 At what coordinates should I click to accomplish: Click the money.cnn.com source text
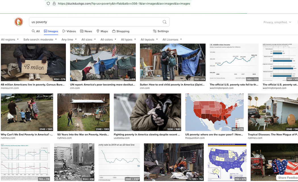(x=10, y=88)
